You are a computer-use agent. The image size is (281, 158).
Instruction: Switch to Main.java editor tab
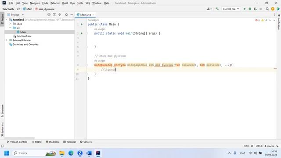click(86, 14)
